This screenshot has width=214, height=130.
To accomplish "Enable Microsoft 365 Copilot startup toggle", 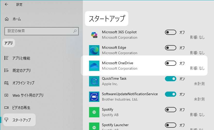I will (170, 32).
